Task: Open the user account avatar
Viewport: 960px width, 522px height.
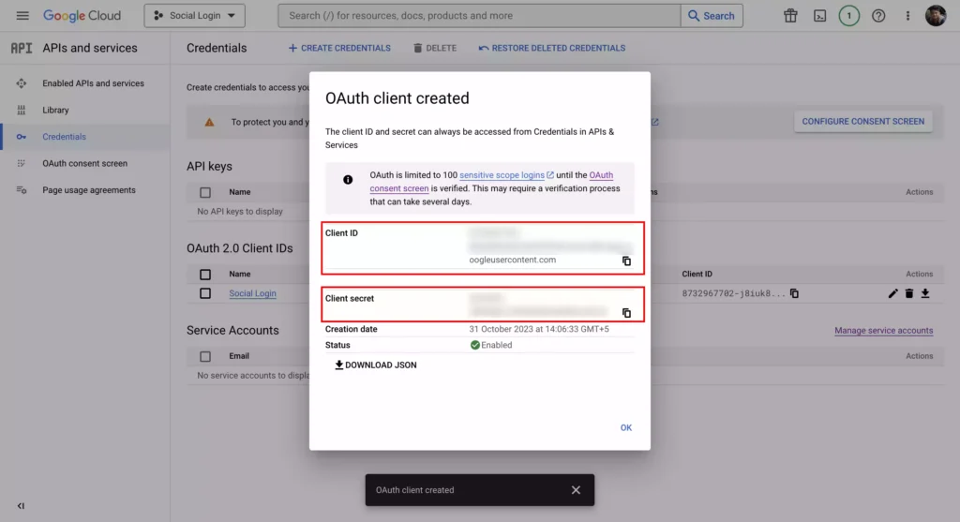Action: 936,15
